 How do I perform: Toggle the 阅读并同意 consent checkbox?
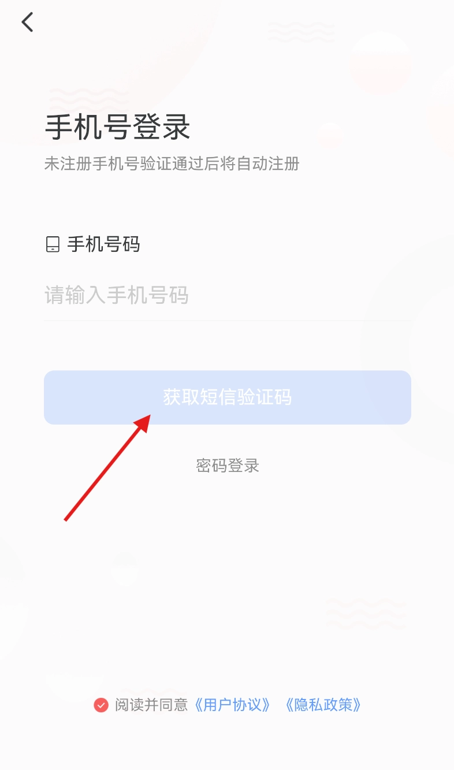[101, 705]
